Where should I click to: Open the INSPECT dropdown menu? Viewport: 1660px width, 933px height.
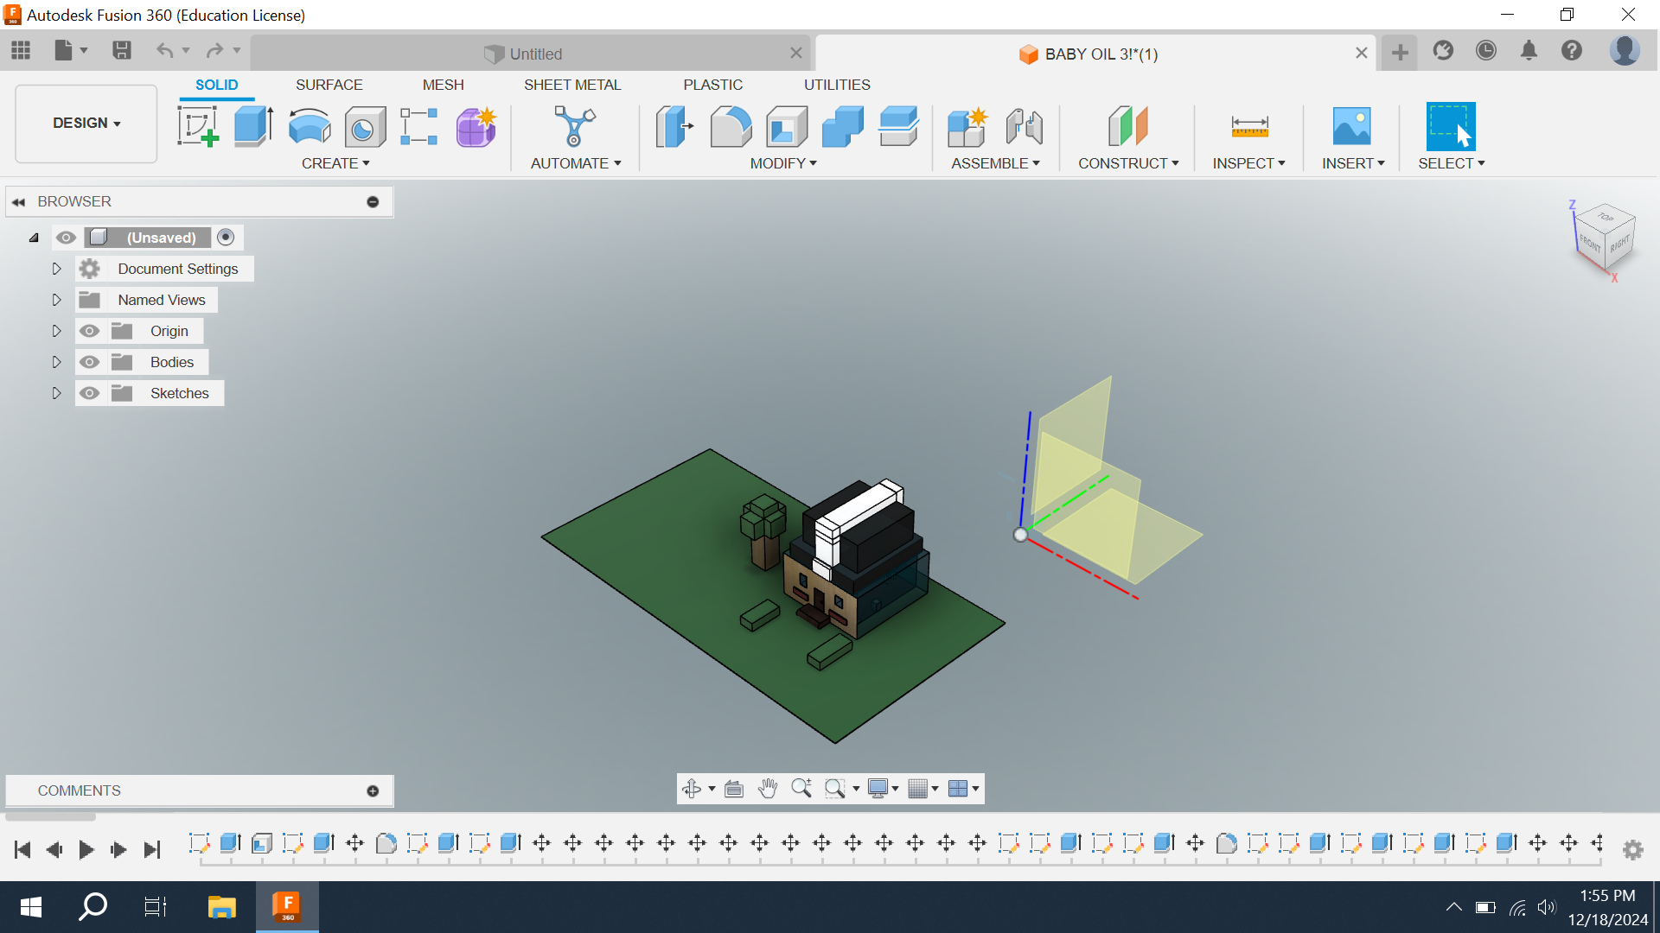point(1248,163)
